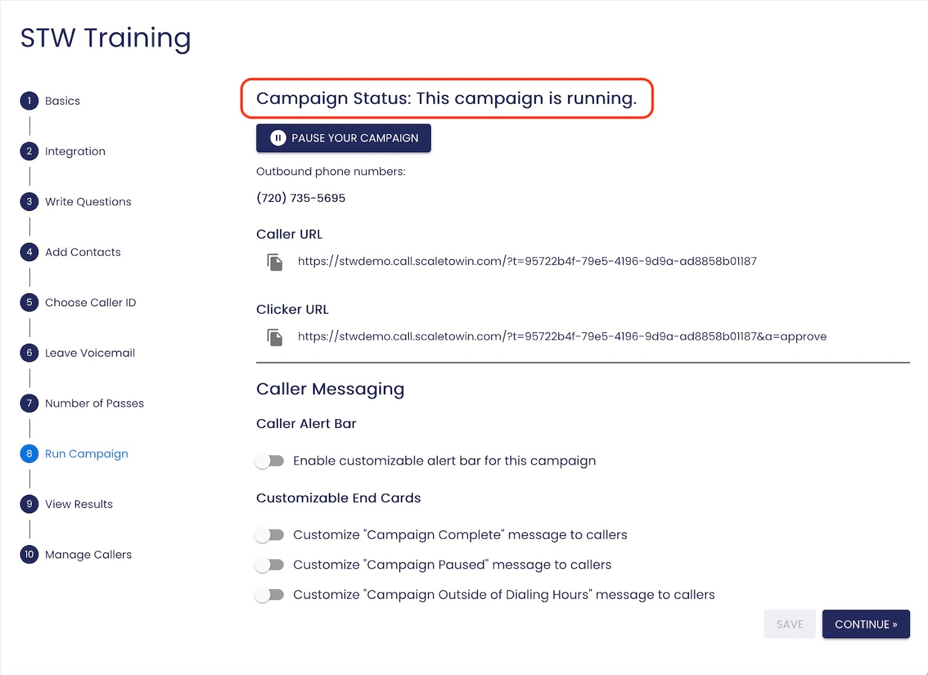Click the step 8 Run Campaign circle icon
The width and height of the screenshot is (928, 675).
(29, 454)
